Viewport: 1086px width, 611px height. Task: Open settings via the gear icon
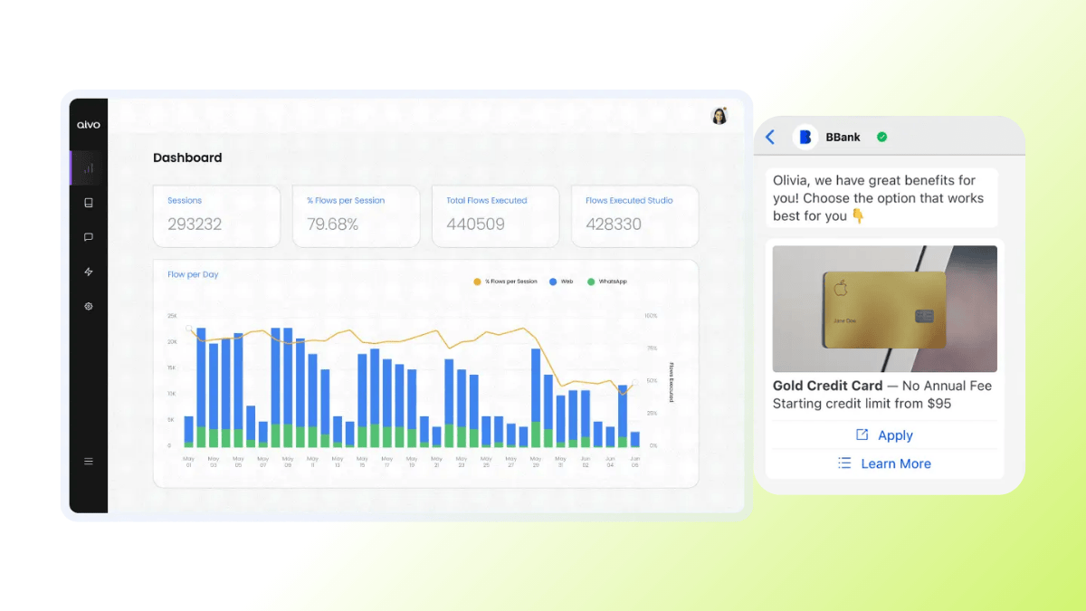[88, 306]
